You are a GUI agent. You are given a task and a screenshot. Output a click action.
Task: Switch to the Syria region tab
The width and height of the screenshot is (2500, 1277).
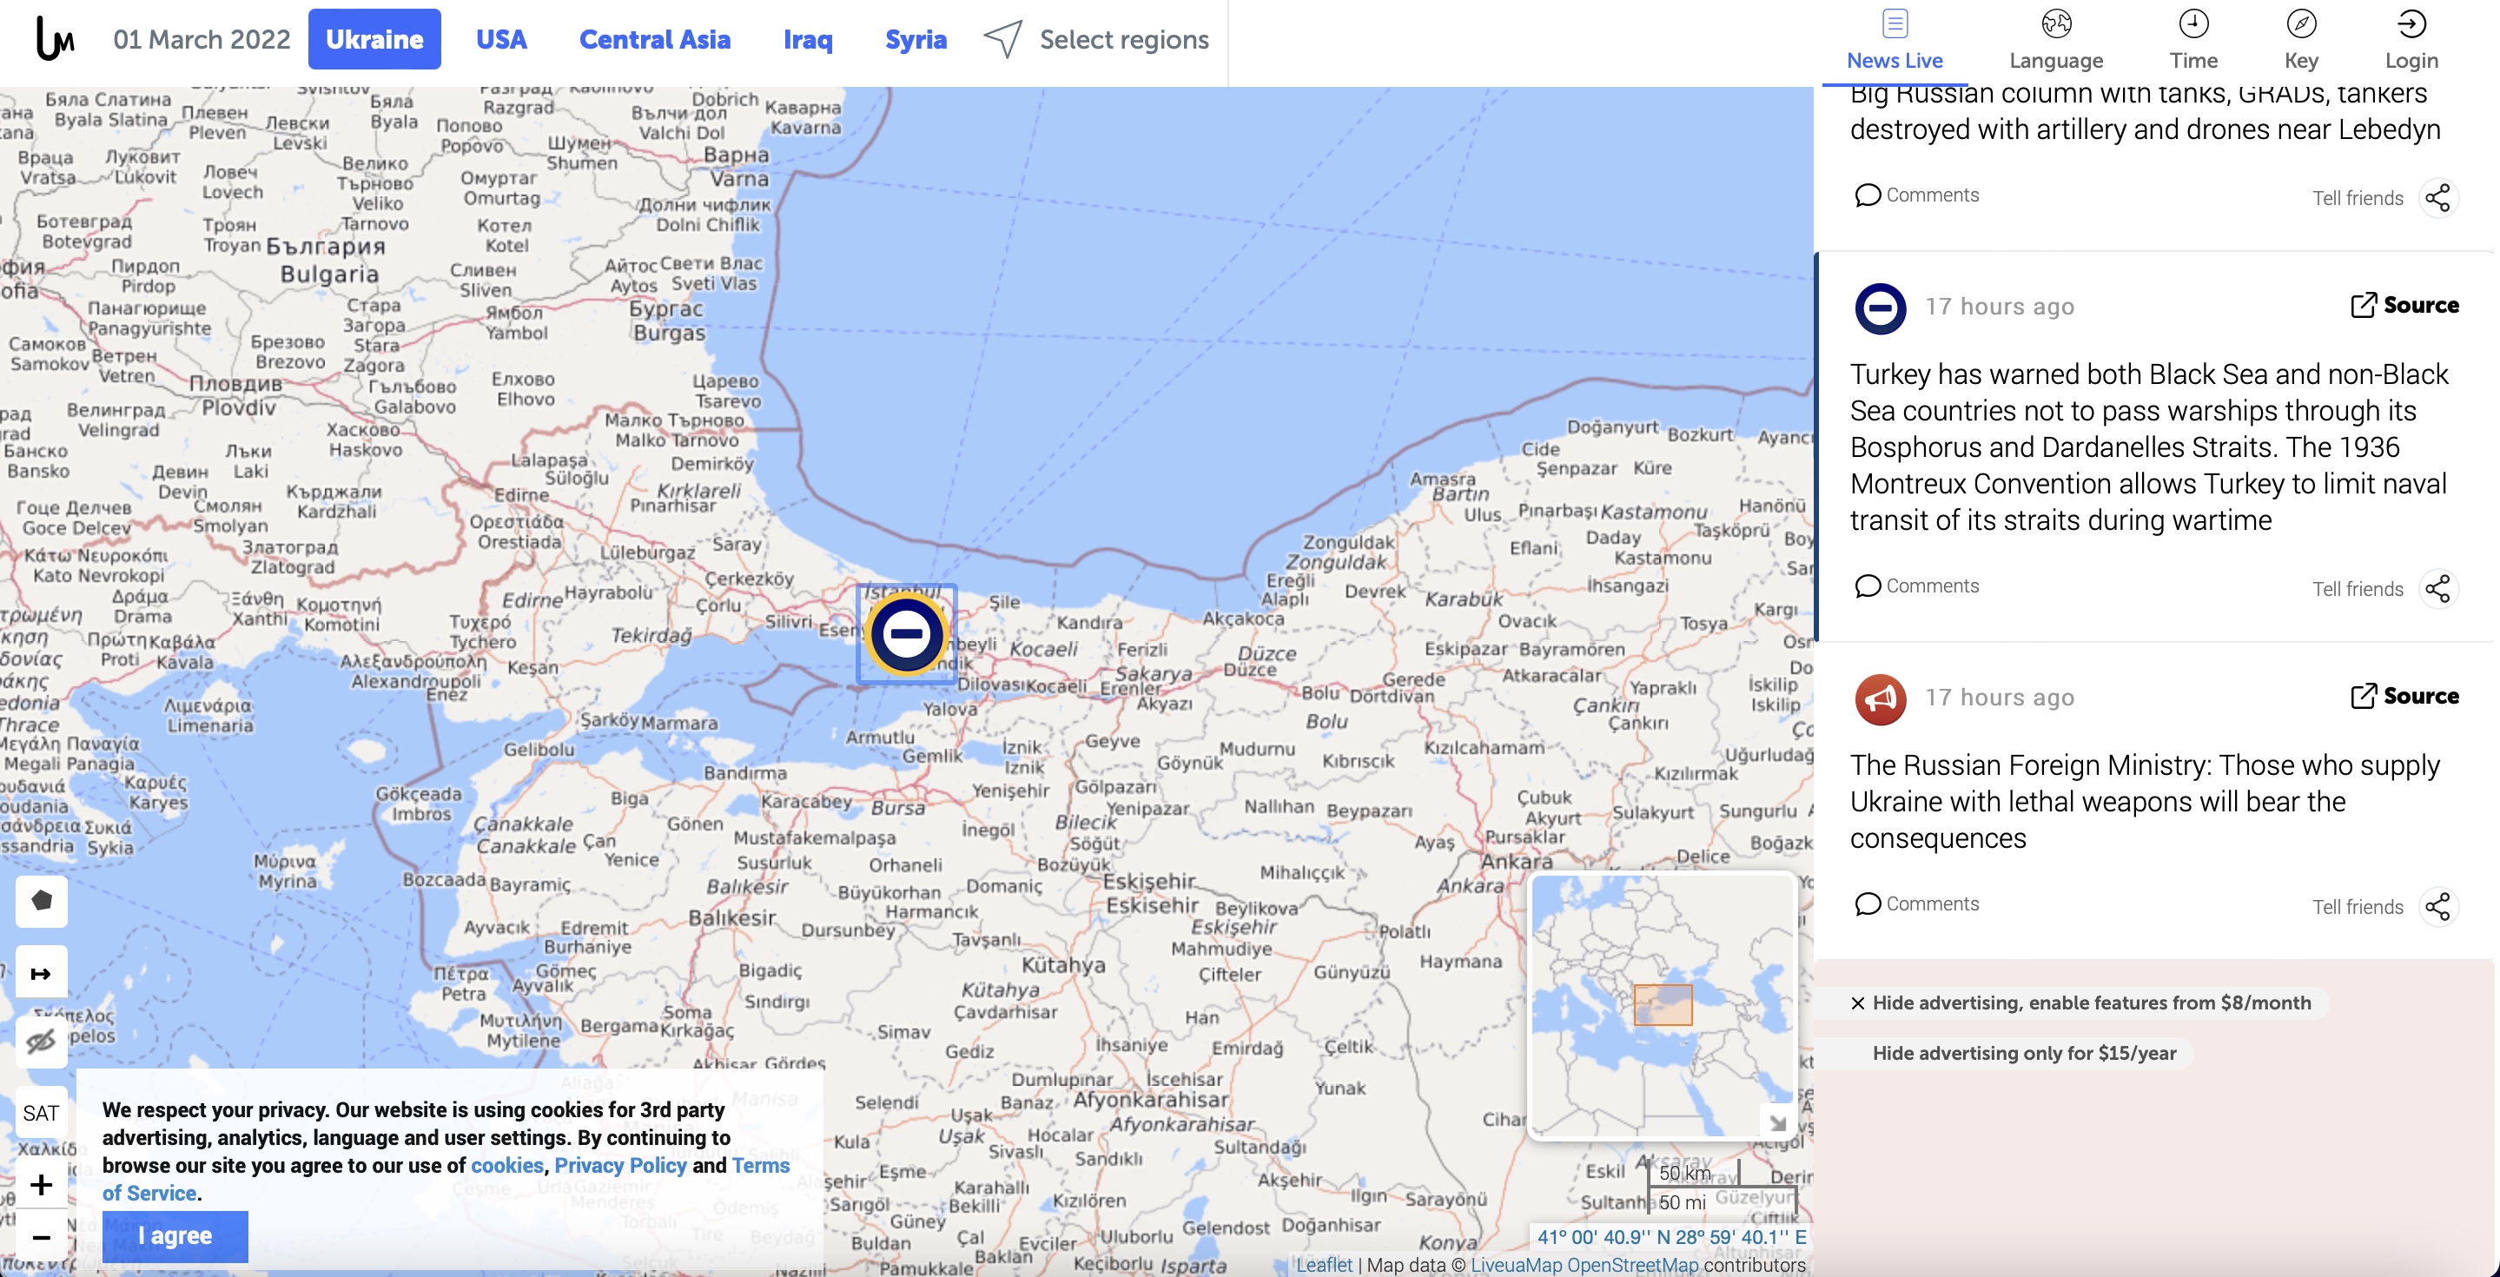tap(916, 40)
